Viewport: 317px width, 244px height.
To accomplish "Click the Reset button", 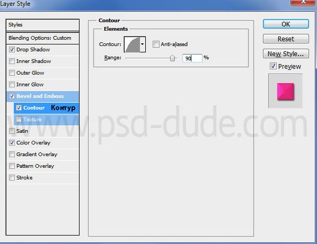I will pyautogui.click(x=286, y=39).
